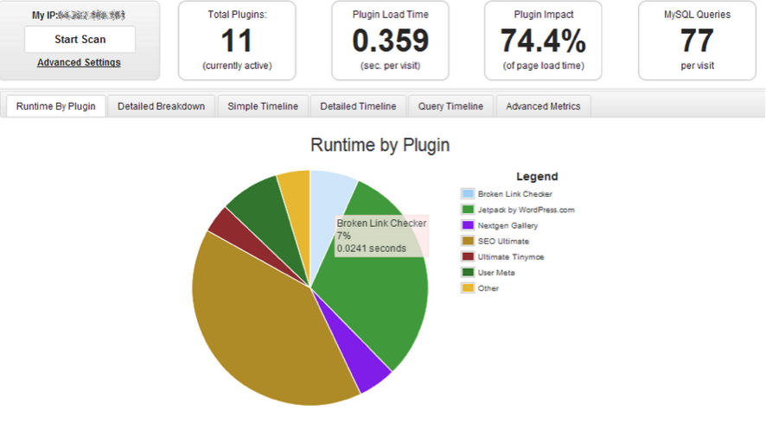Viewport: 766px width, 435px height.
Task: View the Query Timeline tab
Action: click(x=450, y=106)
